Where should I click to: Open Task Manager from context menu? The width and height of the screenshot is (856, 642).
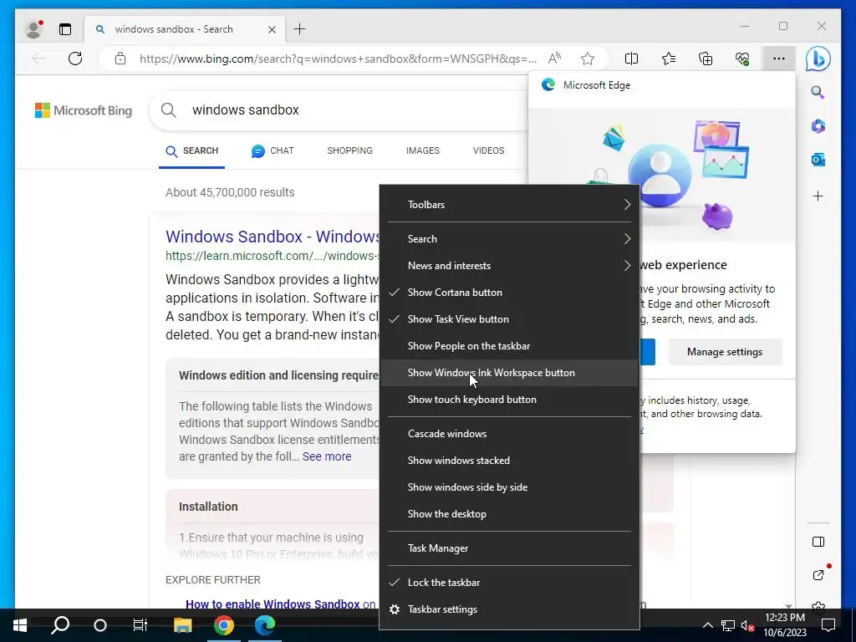coord(509,548)
